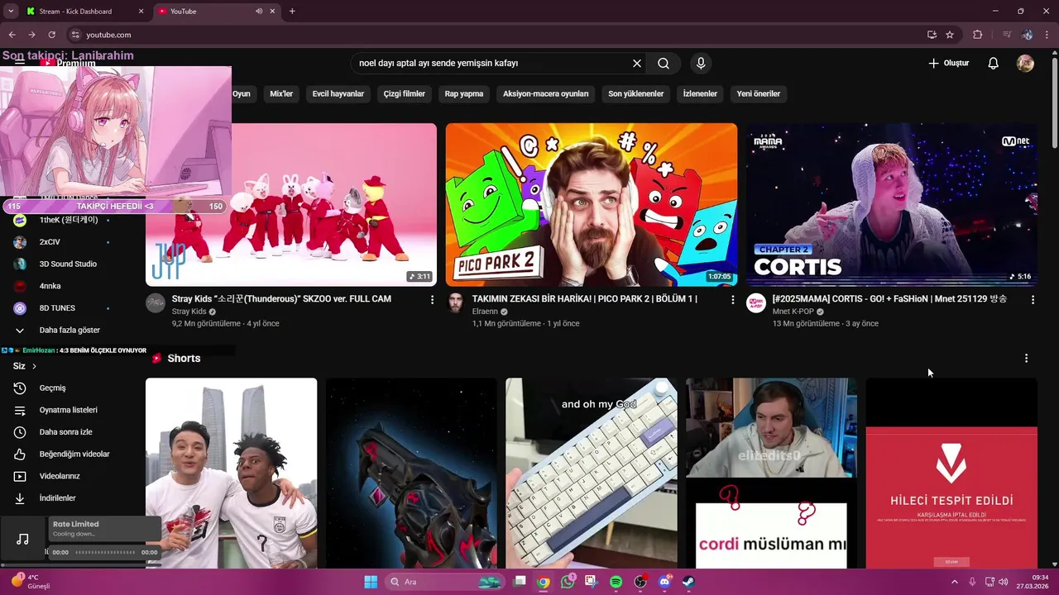Open a new browser tab
The width and height of the screenshot is (1059, 595).
point(292,12)
